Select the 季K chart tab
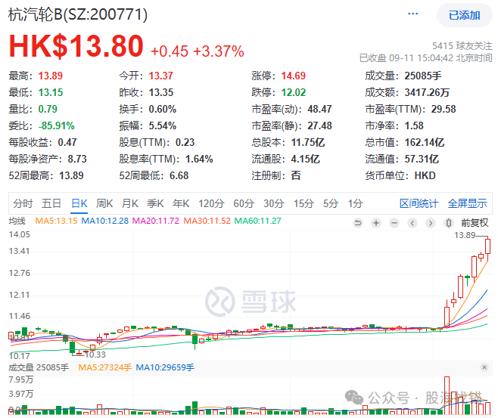This screenshot has height=418, width=498. click(155, 203)
